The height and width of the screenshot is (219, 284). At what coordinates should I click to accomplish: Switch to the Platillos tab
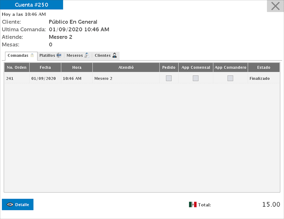coord(47,56)
